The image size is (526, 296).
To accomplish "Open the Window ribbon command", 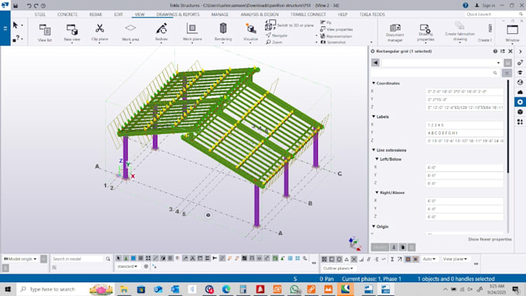I will (512, 33).
